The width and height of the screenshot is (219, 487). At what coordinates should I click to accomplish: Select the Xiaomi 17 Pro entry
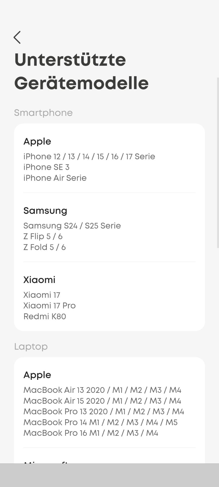tap(49, 305)
